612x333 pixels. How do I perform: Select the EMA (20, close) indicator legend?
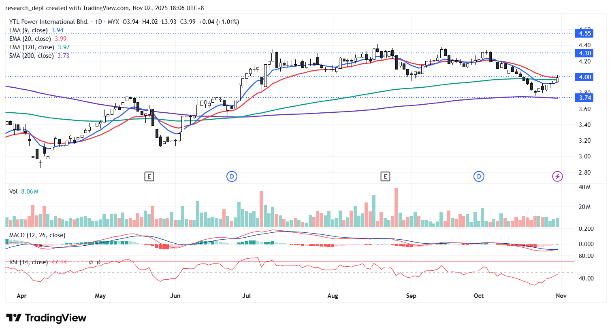[x=30, y=39]
